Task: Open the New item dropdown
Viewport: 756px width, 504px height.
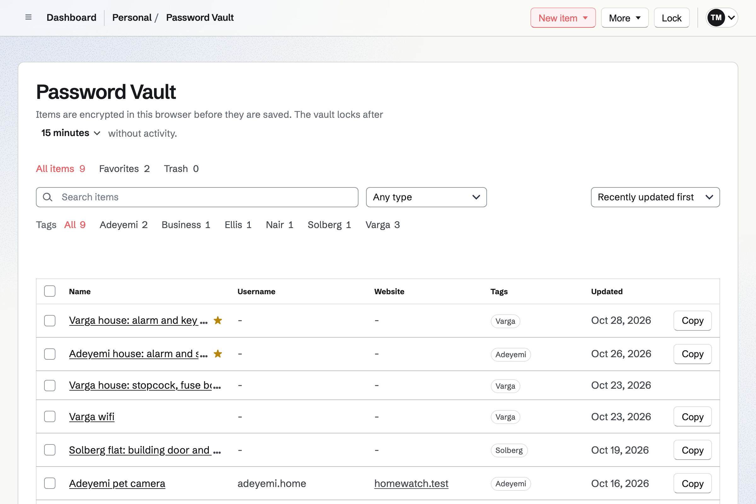Action: [x=563, y=18]
